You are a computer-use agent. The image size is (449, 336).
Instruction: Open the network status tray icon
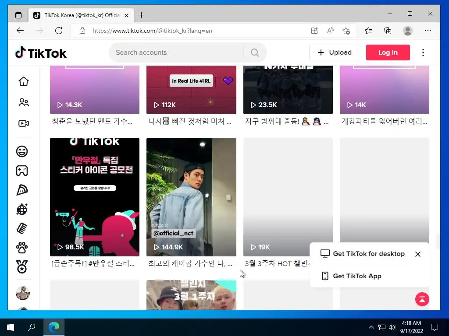click(382, 327)
